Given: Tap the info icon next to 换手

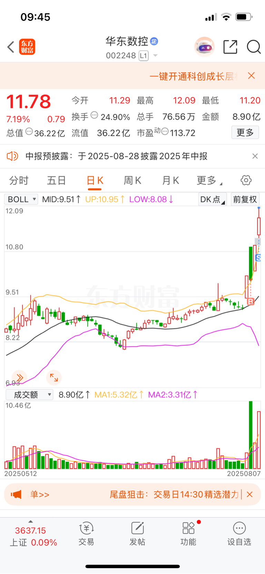Looking at the screenshot, I should point(94,116).
